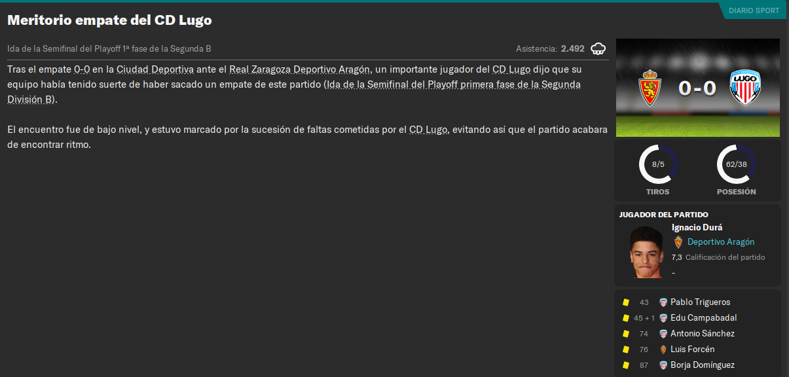The height and width of the screenshot is (377, 789).
Task: Open the 0-0 result link in article
Action: (82, 69)
